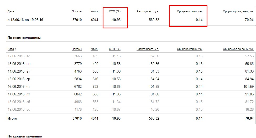Image resolution: width=256 pixels, height=138 pixels.
Task: Click clicks value 563 in 18.06.2016 row
Action: tap(96, 102)
